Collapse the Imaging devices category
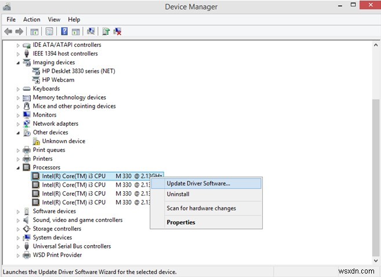Screen dimensions: 381x277 pyautogui.click(x=18, y=63)
